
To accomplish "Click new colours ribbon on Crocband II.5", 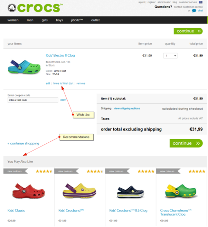I will [x=117, y=171].
